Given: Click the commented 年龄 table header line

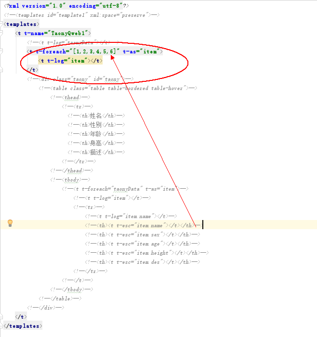Looking at the screenshot, I should pos(96,134).
